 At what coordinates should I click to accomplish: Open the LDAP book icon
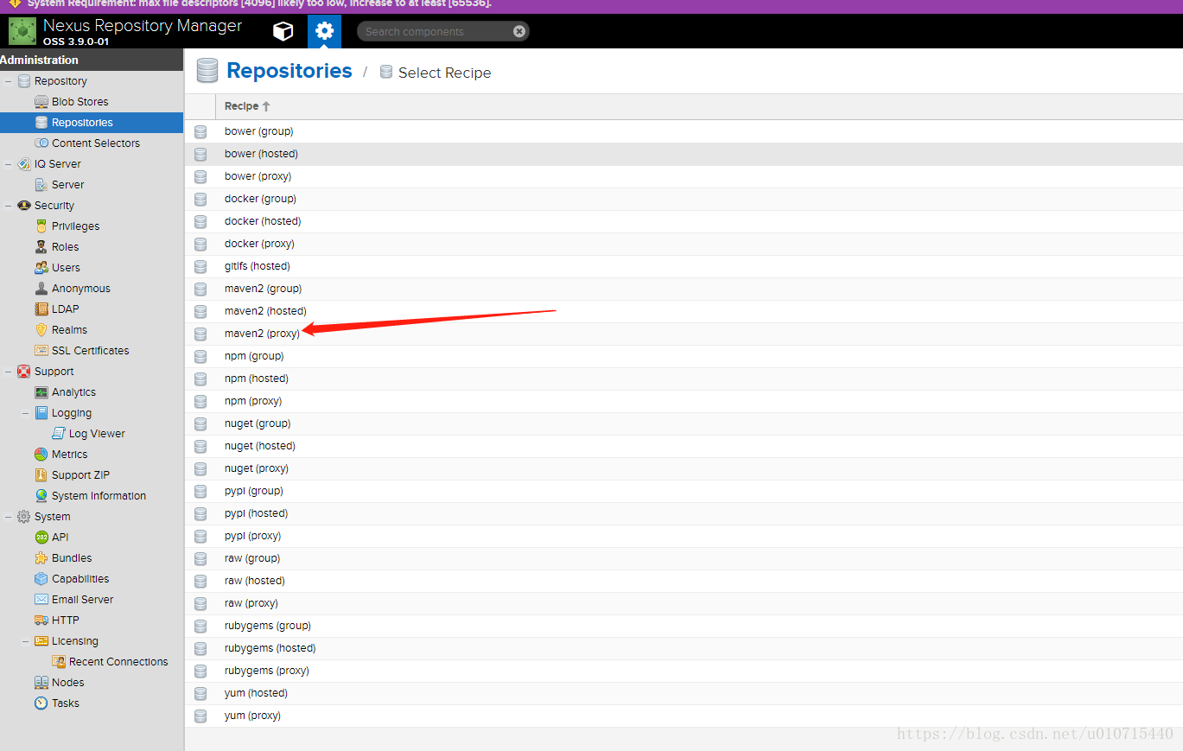point(41,309)
